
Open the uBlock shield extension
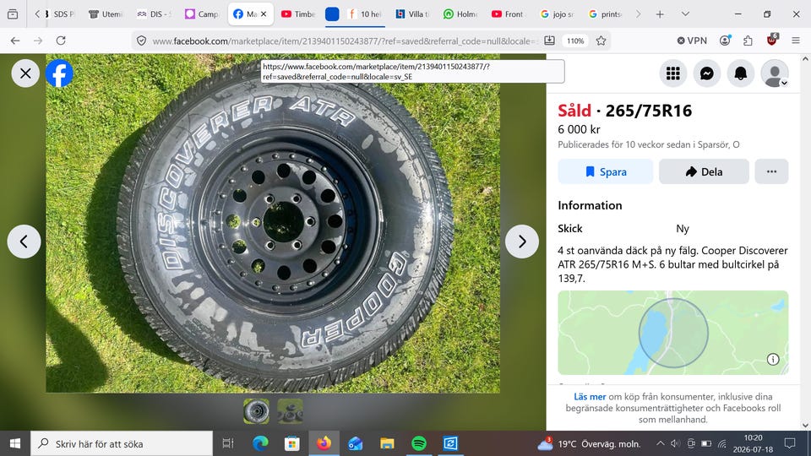click(x=771, y=40)
